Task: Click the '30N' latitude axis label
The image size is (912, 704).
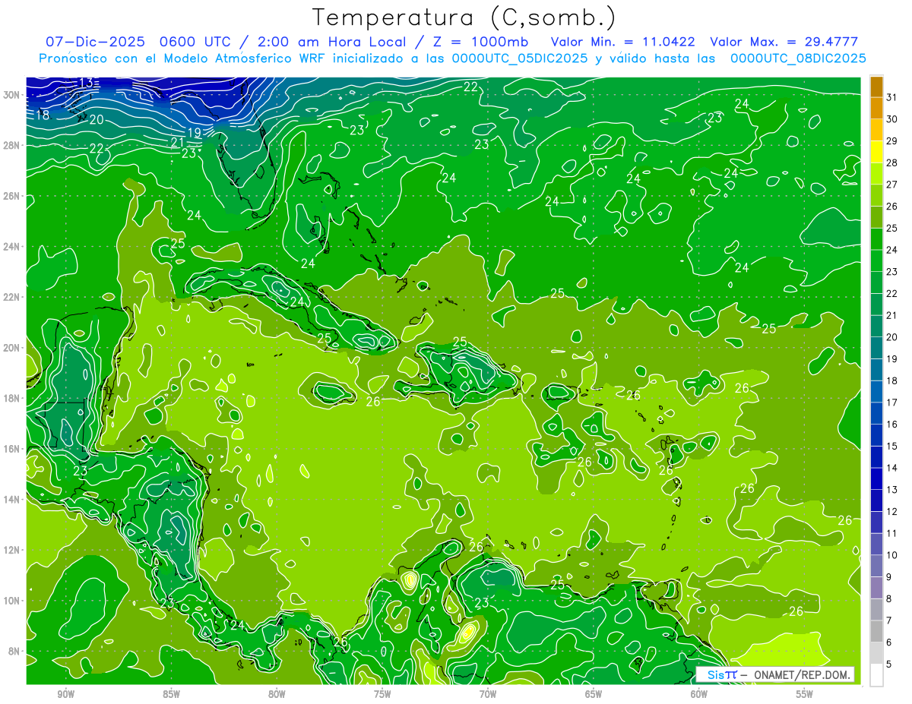Action: tap(13, 95)
